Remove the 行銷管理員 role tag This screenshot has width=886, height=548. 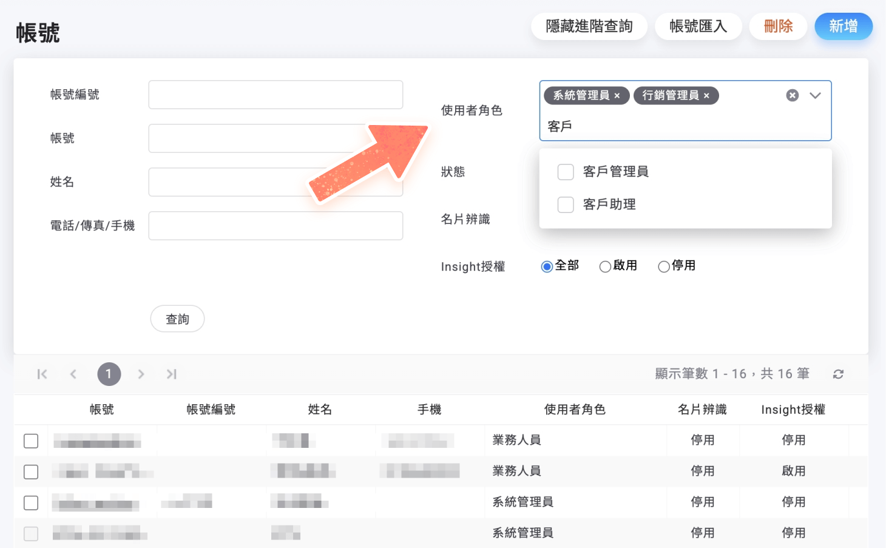tap(706, 95)
